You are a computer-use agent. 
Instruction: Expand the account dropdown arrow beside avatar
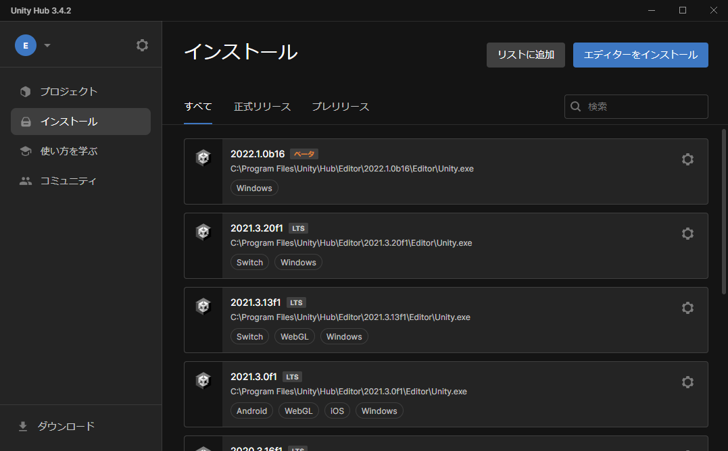(47, 45)
